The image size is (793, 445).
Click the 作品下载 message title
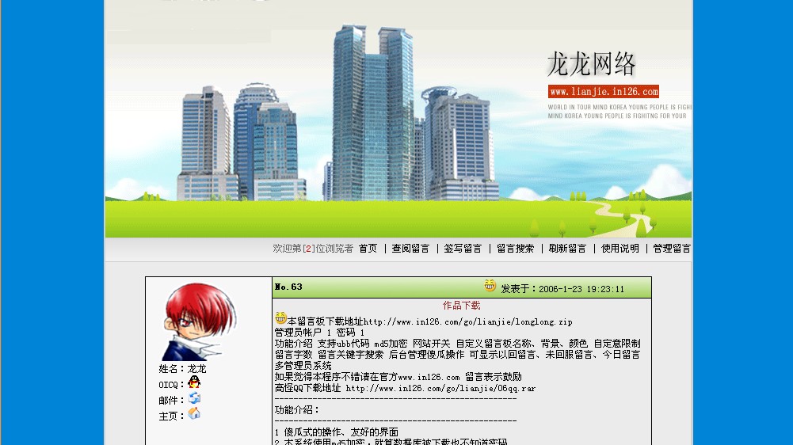[x=461, y=306]
